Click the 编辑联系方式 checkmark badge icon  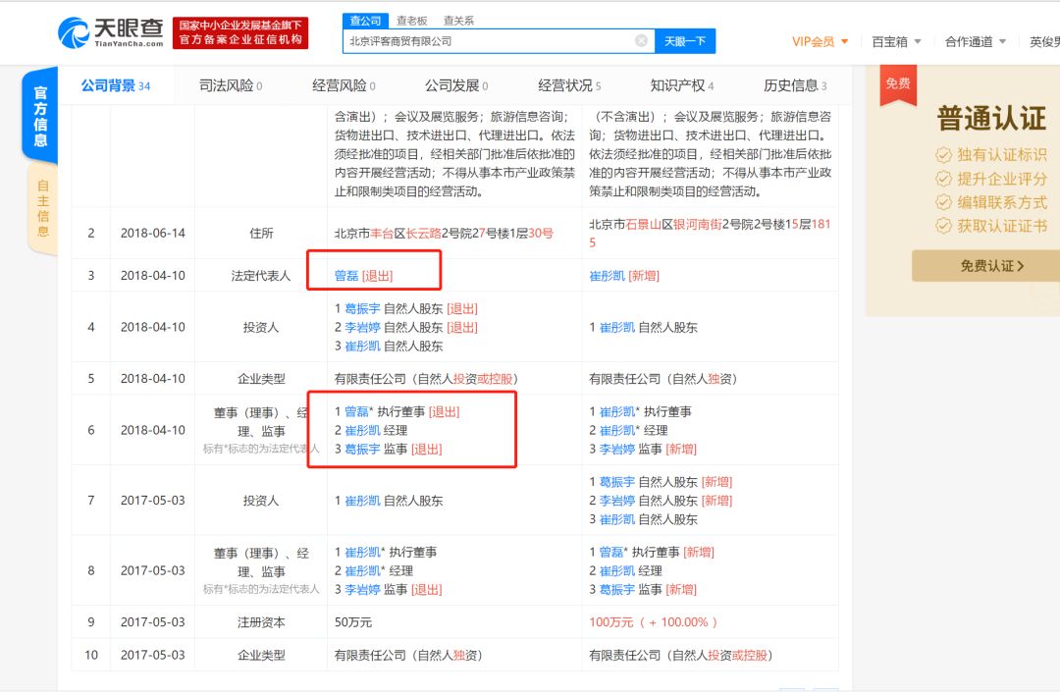(x=943, y=202)
